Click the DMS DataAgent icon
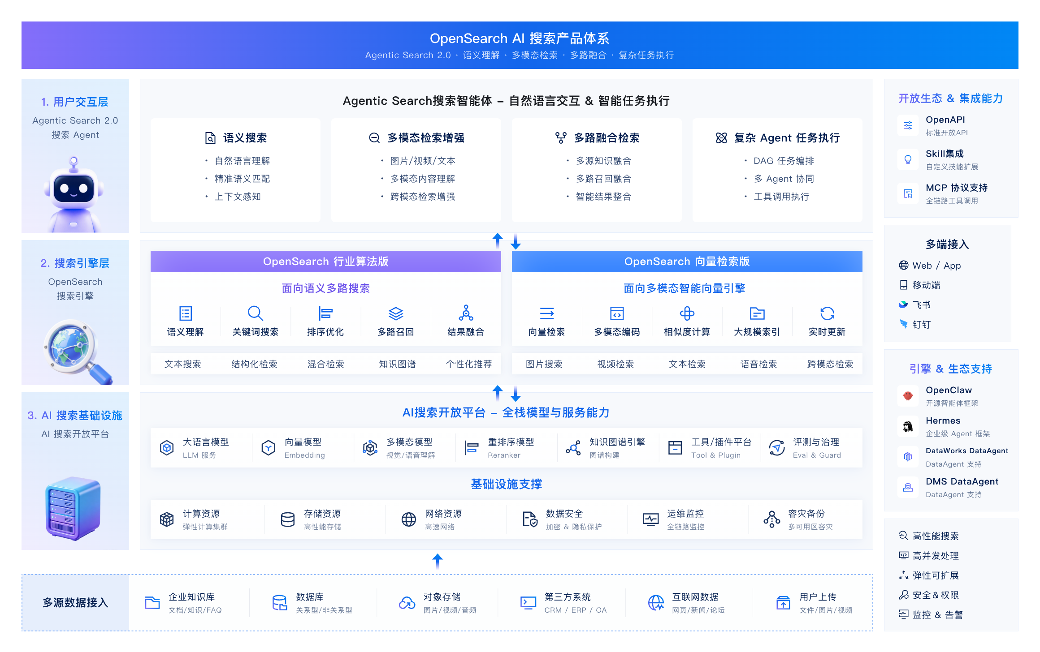Image resolution: width=1040 pixels, height=652 pixels. [x=908, y=487]
